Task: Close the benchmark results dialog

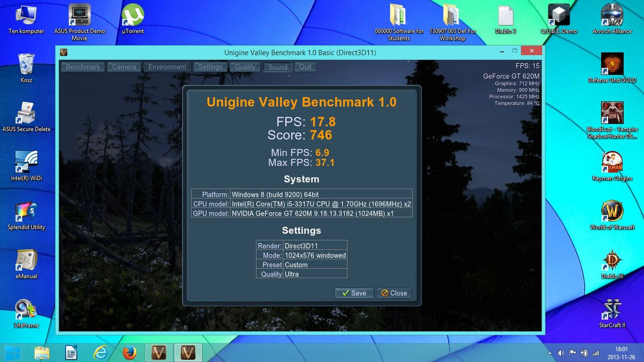Action: (x=394, y=293)
